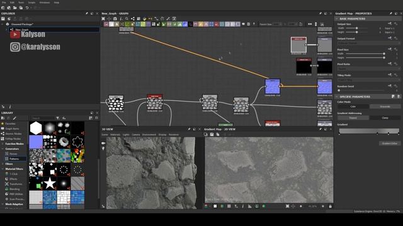The image size is (403, 226).
Task: Pin the Properties panel
Action: coord(391,13)
